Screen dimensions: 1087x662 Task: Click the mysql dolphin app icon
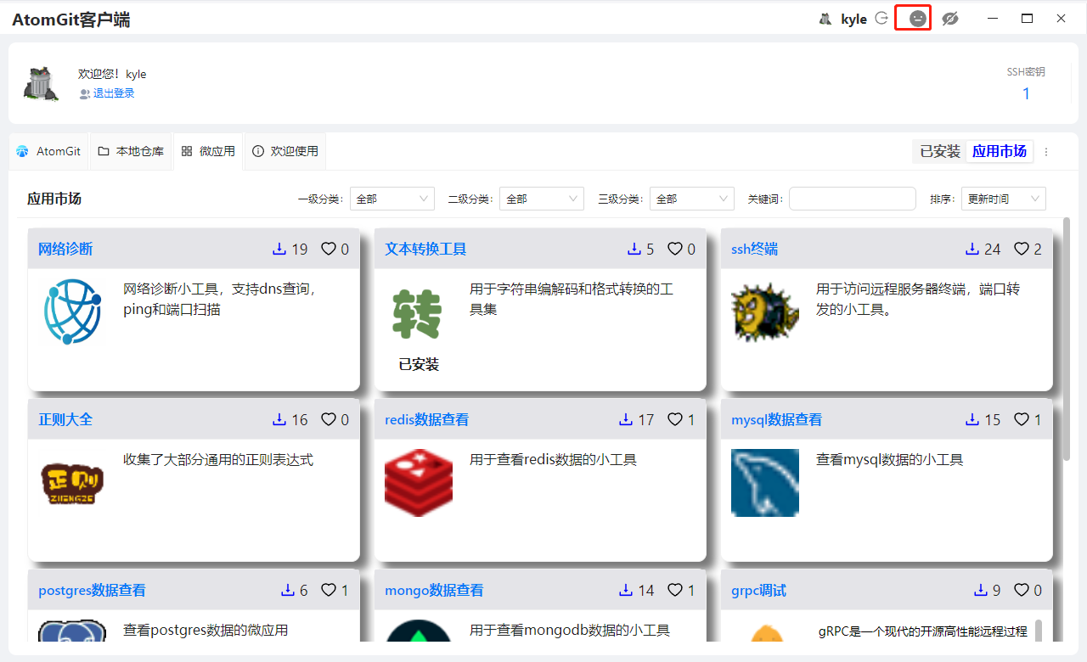(765, 483)
